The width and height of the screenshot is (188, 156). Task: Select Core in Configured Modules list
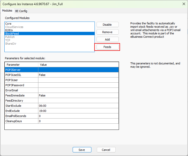pyautogui.click(x=8, y=24)
